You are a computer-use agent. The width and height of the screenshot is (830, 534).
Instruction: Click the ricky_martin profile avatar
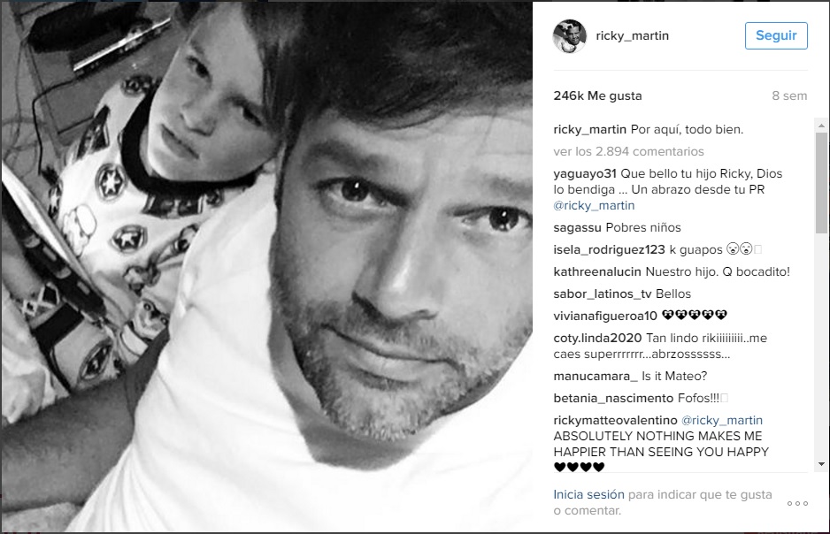pyautogui.click(x=570, y=36)
